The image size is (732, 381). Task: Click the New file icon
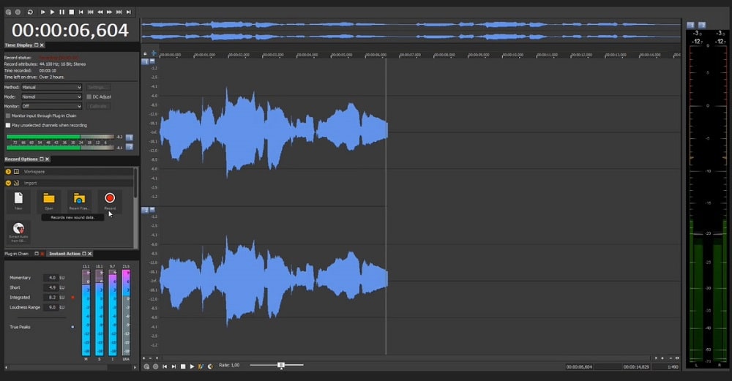pyautogui.click(x=18, y=200)
